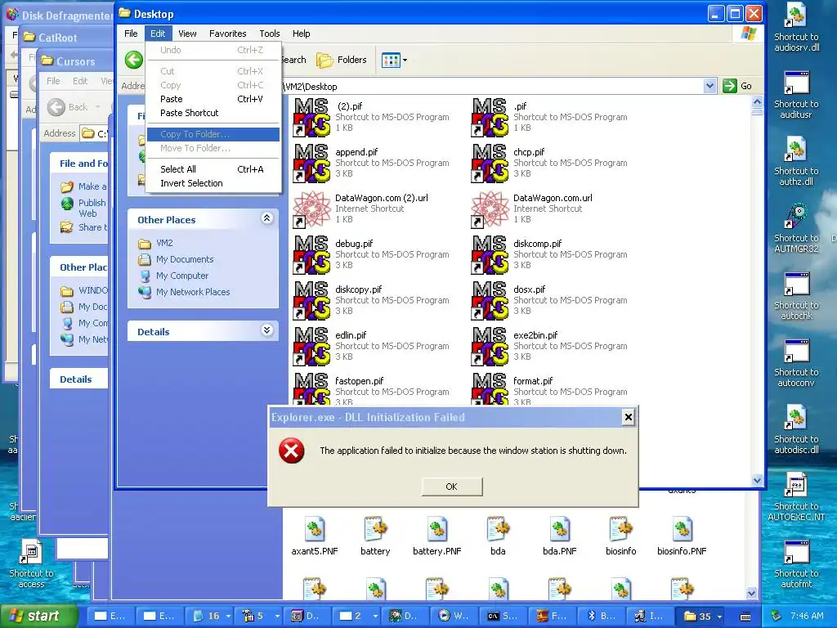837x628 pixels.
Task: Open My Computer link in Other Places
Action: 182,276
